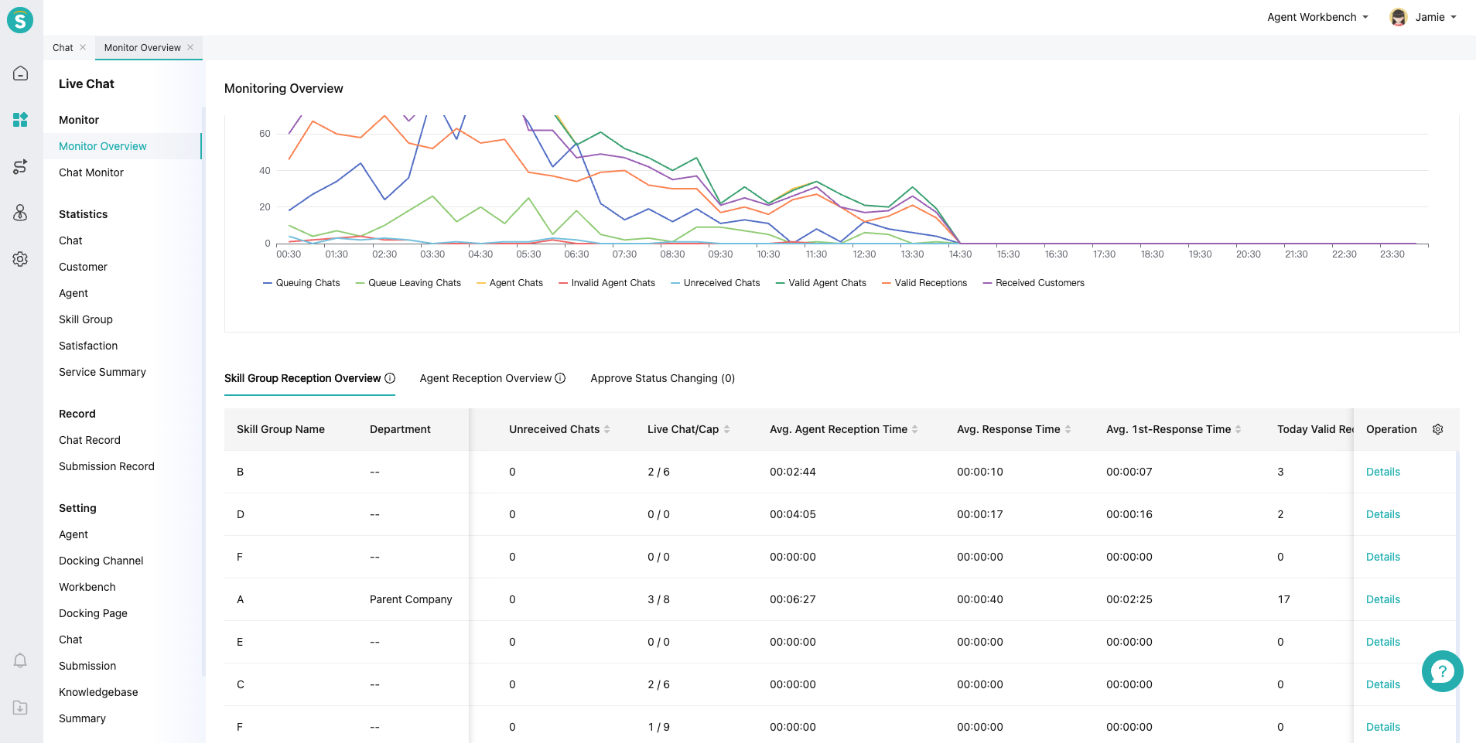Image resolution: width=1476 pixels, height=747 pixels.
Task: Open Approve Status Changing (0) tab
Action: tap(663, 378)
